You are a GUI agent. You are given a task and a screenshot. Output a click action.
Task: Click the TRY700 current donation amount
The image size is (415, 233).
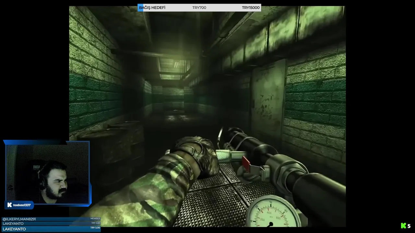pos(199,8)
